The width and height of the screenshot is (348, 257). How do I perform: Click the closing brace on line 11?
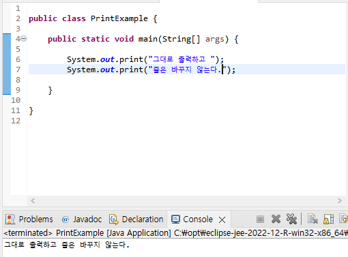(x=31, y=111)
